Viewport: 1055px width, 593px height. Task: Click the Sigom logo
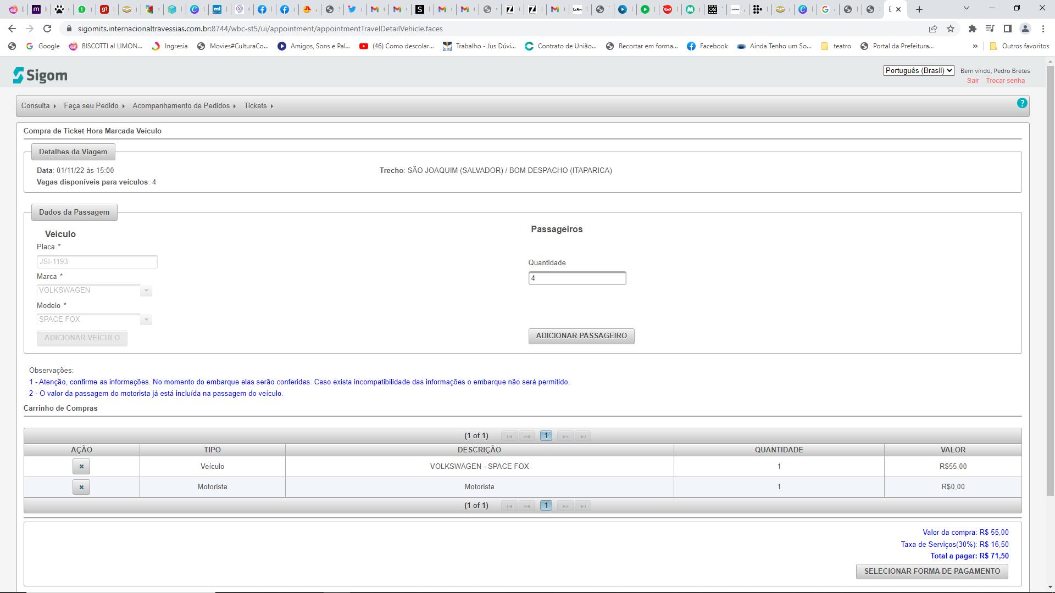40,75
